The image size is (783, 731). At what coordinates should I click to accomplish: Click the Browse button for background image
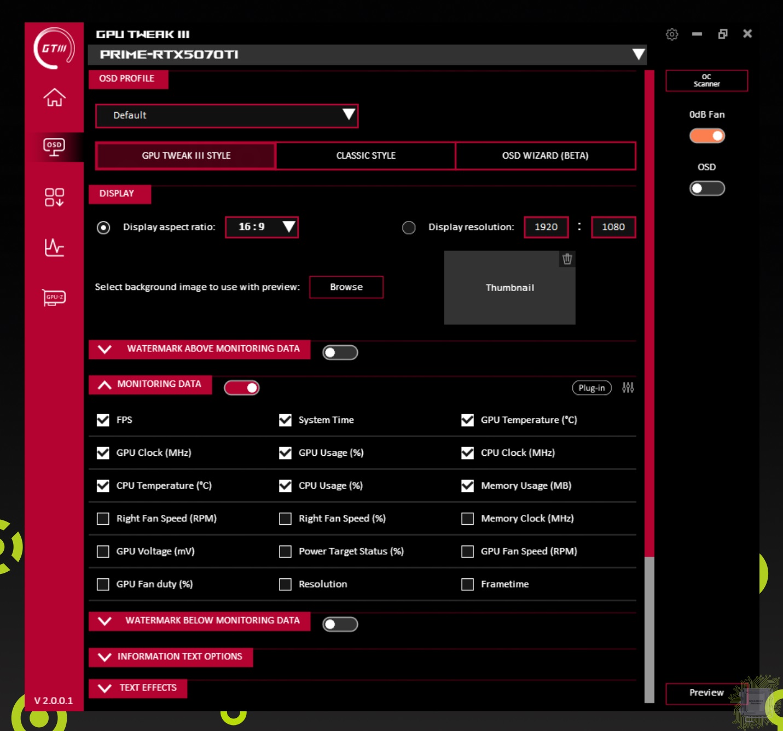pos(346,287)
